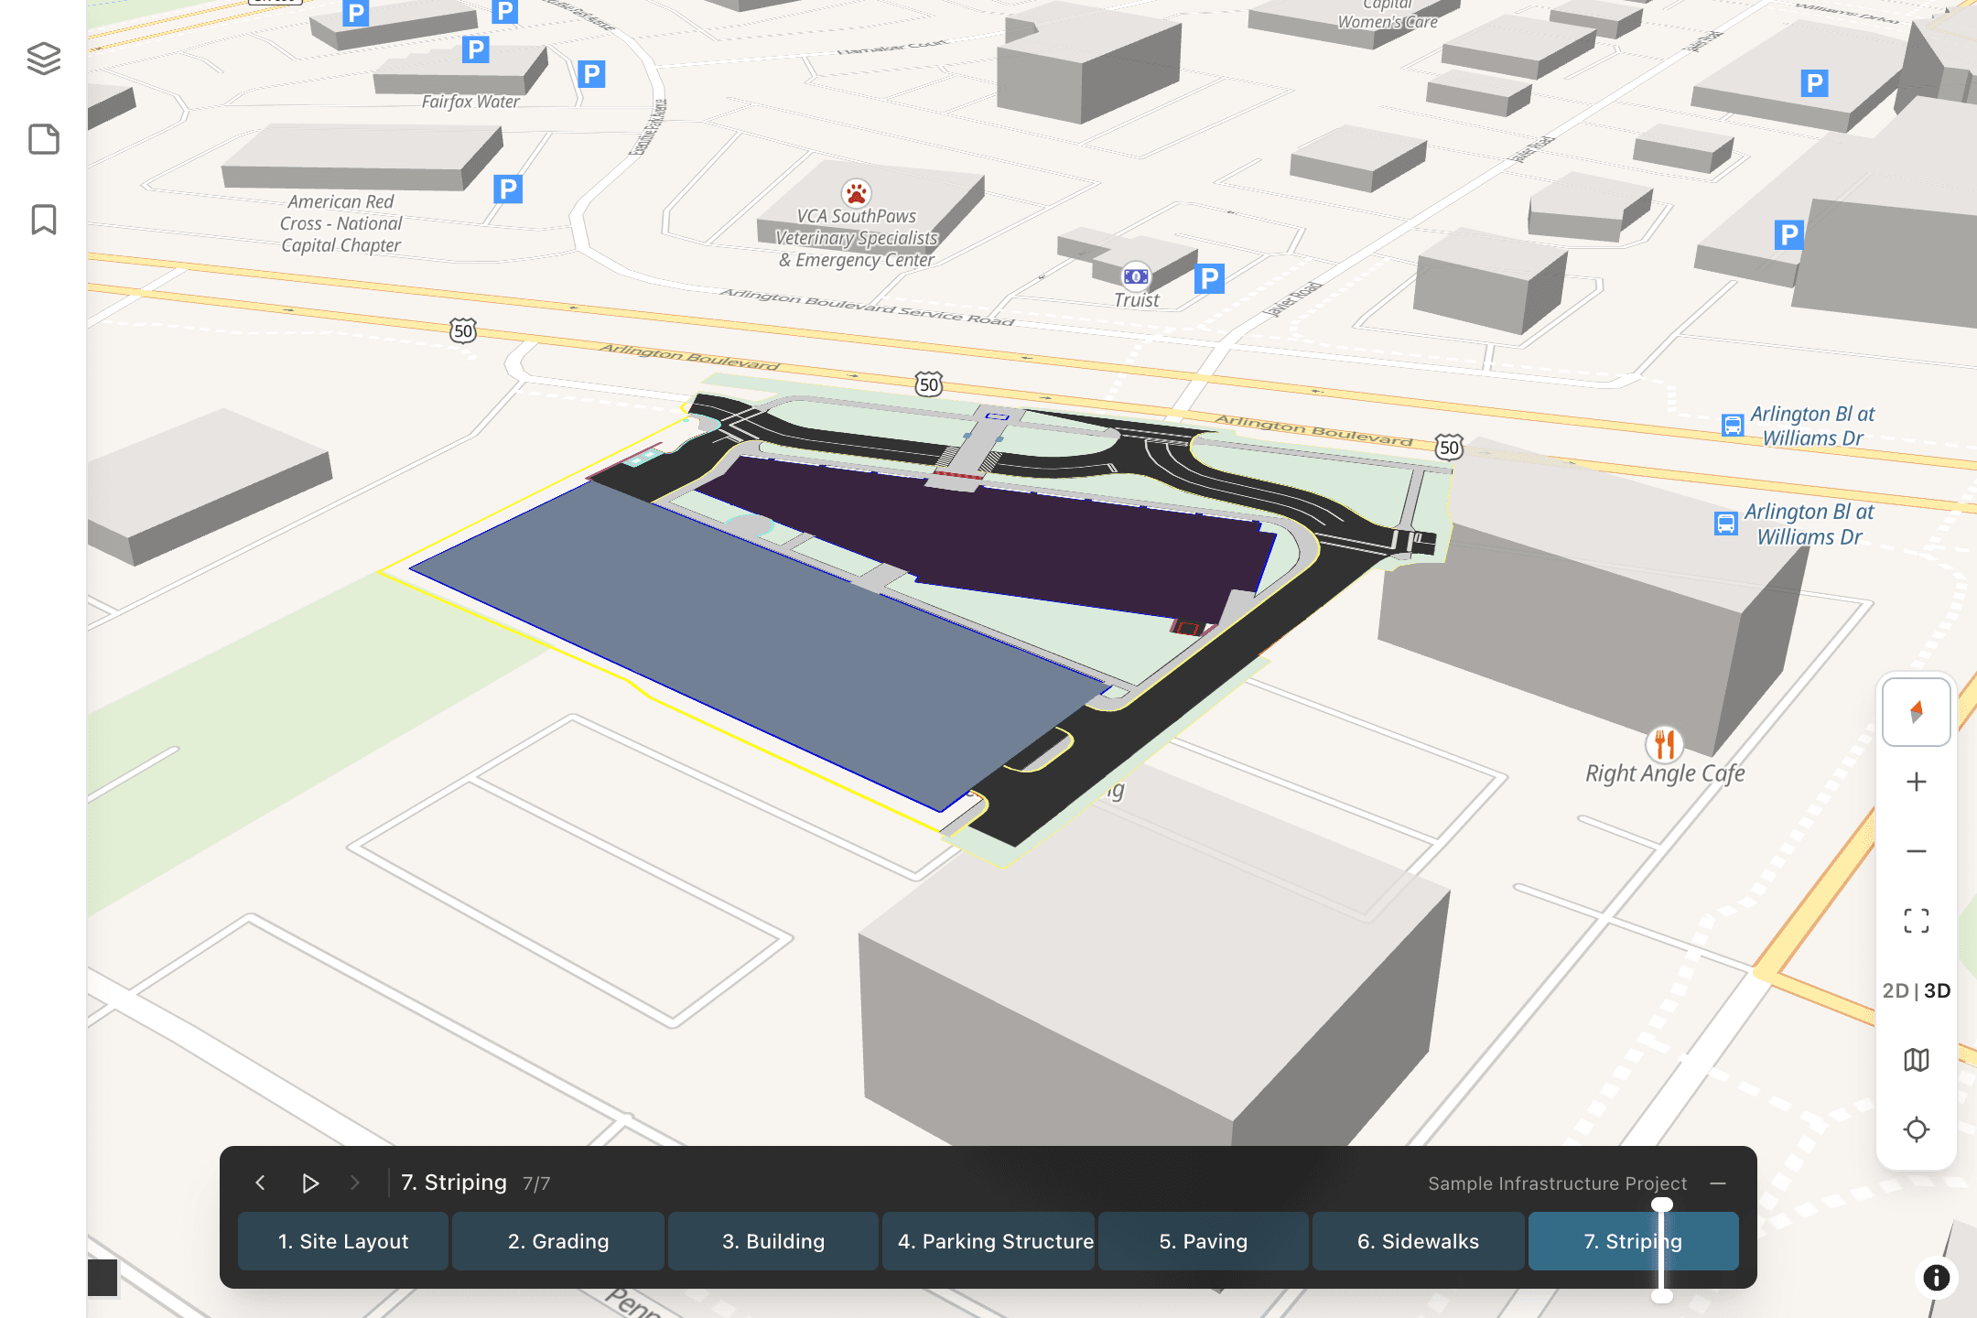The height and width of the screenshot is (1318, 1977).
Task: Play the construction timeline
Action: (310, 1183)
